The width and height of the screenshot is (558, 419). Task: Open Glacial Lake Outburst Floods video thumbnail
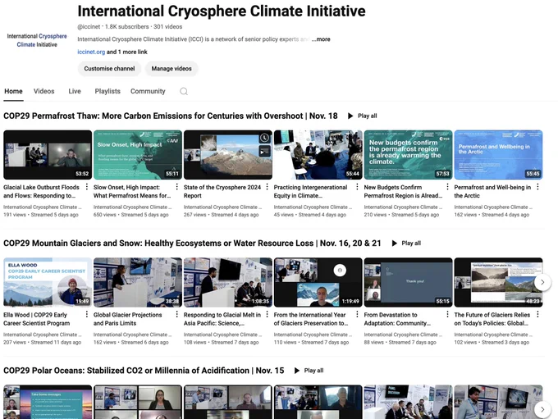[x=48, y=155]
